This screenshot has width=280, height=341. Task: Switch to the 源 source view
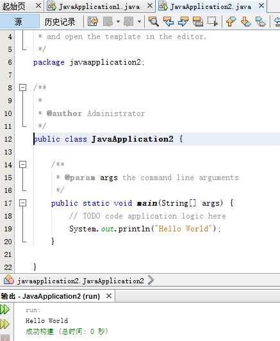pyautogui.click(x=18, y=22)
